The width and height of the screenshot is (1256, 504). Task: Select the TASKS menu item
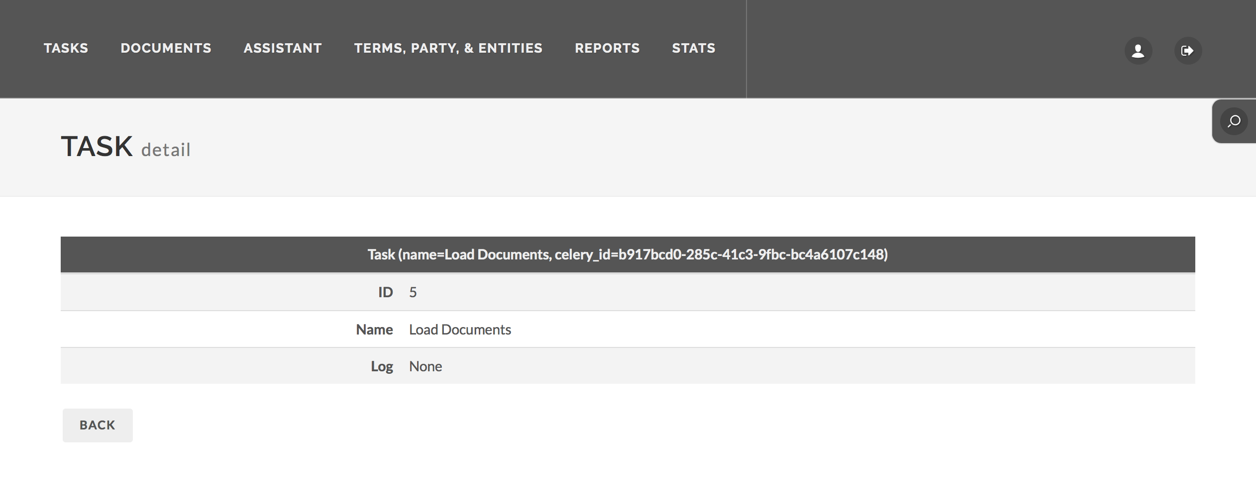[66, 48]
